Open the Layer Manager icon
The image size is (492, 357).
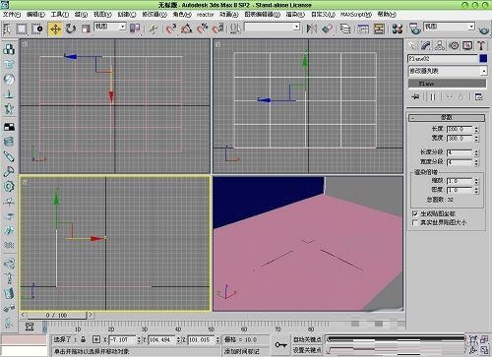point(344,29)
